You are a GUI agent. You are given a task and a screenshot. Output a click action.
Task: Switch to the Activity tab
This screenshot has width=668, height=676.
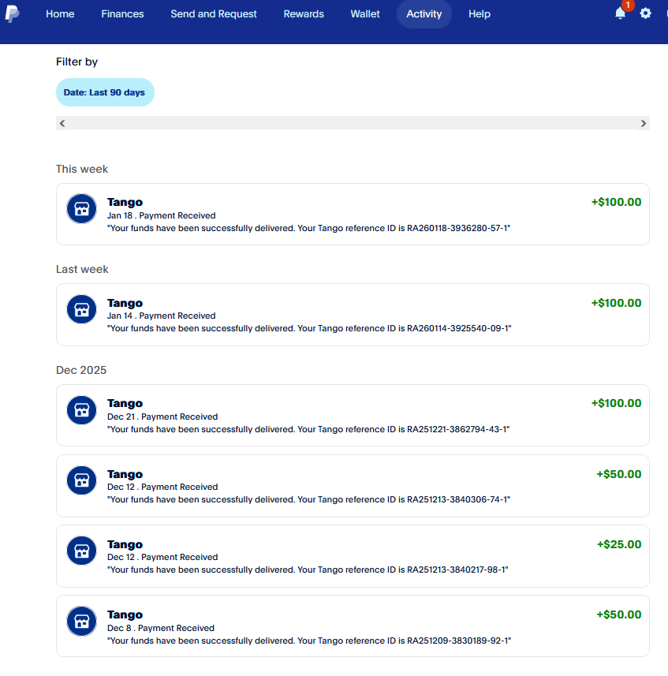click(424, 13)
